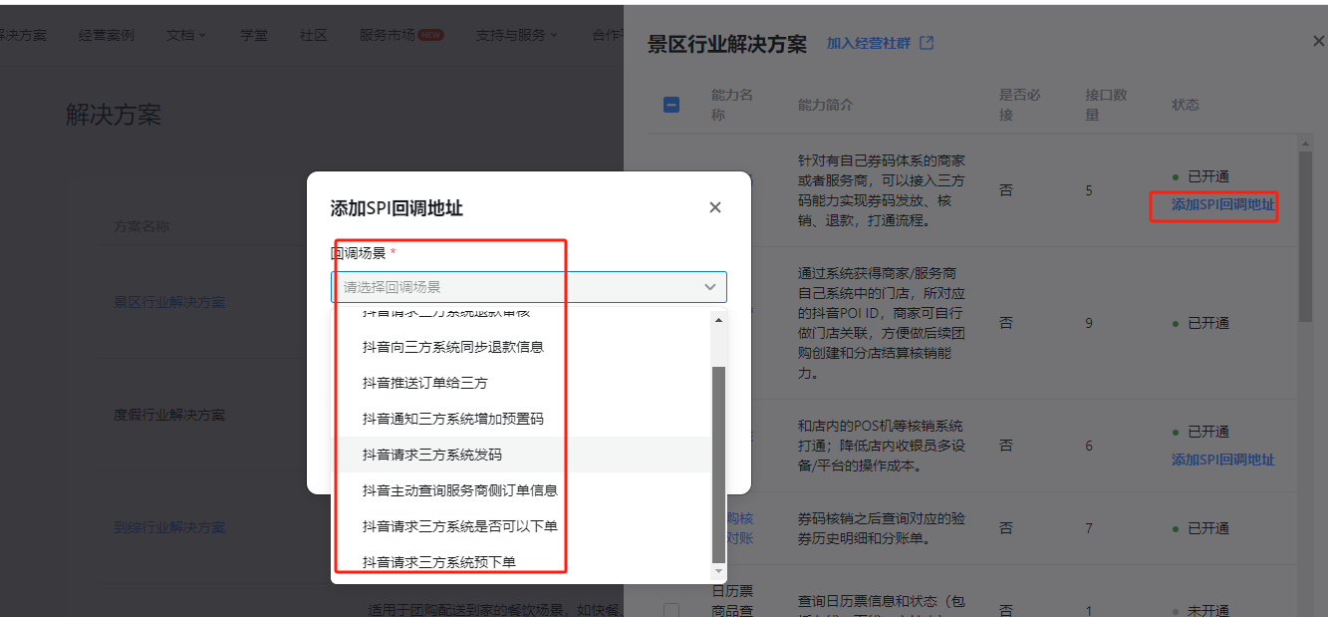1328x617 pixels.
Task: Click the green 已开通 status dot in first row
Action: coord(1177,176)
